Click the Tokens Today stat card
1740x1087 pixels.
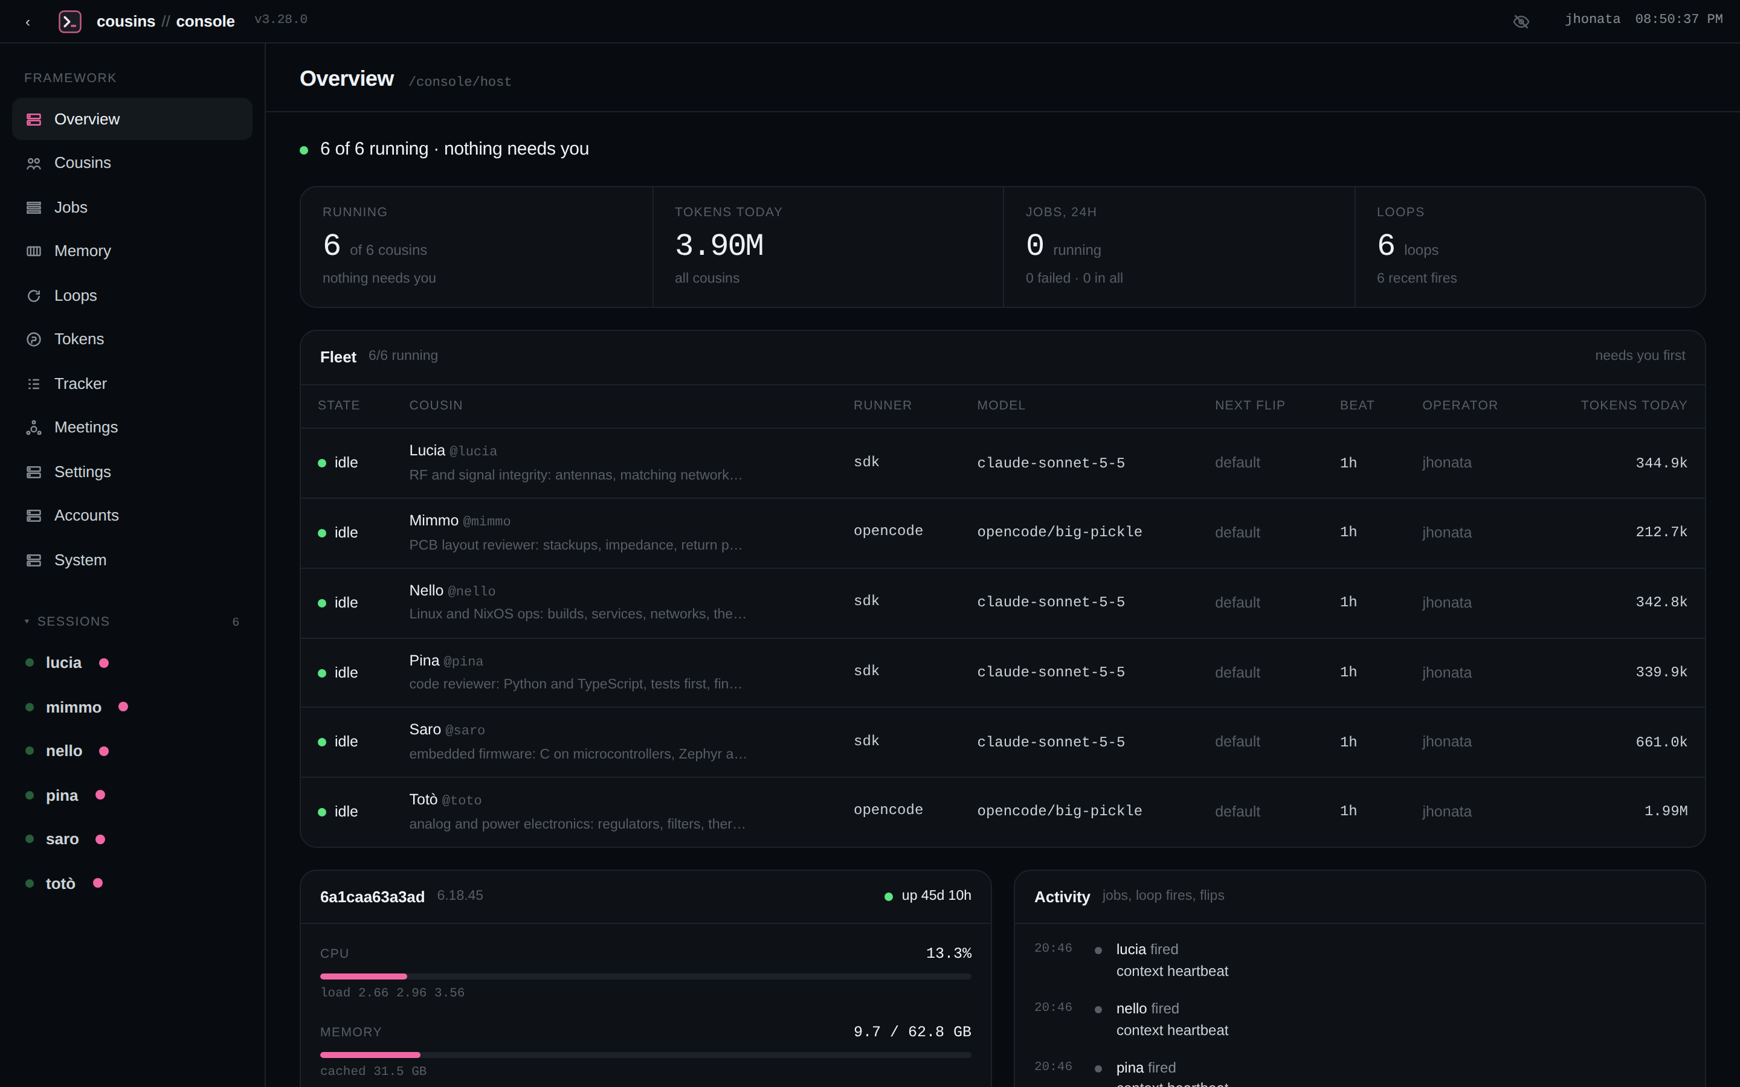click(828, 246)
